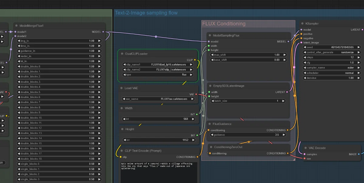The width and height of the screenshot is (364, 183).
Task: Collapse the ModelSamplingFlux node via its title dot
Action: pyautogui.click(x=210, y=35)
